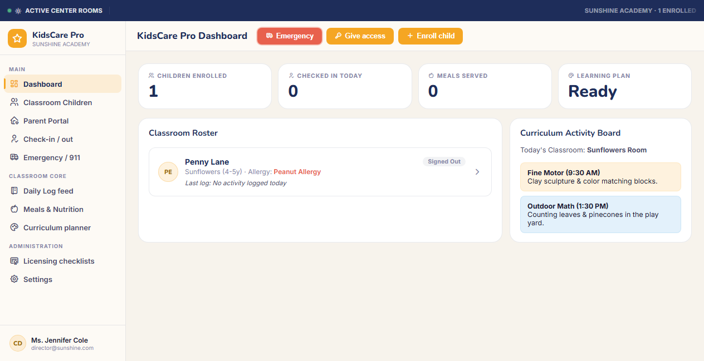Click the KidsCare Pro star logo
Screen dimensions: 704x361
pyautogui.click(x=17, y=38)
